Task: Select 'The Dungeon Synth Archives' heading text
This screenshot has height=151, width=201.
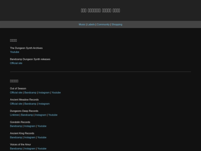Action: coord(26,48)
